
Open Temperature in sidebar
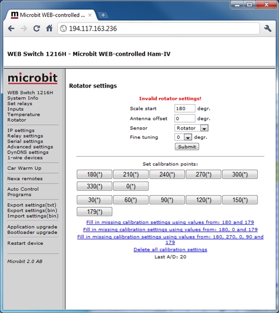click(x=23, y=114)
